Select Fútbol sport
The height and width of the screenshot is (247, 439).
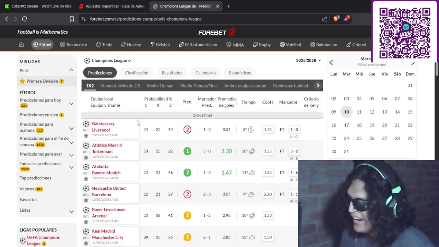(42, 45)
